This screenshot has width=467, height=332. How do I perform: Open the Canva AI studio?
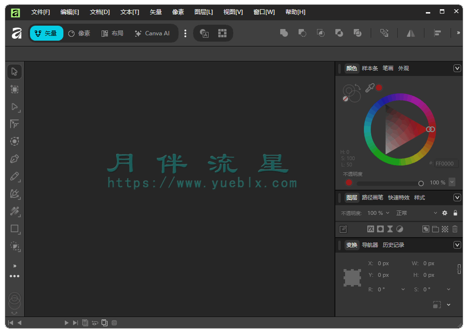click(x=152, y=33)
